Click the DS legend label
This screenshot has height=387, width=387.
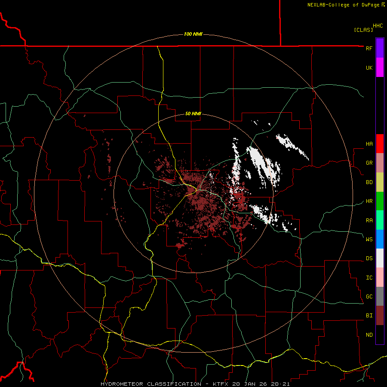click(369, 258)
